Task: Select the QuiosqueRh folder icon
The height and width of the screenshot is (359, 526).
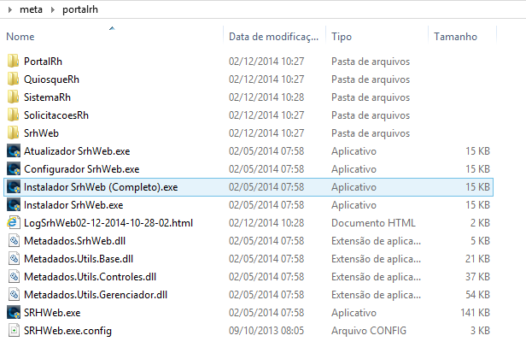Action: click(x=14, y=79)
